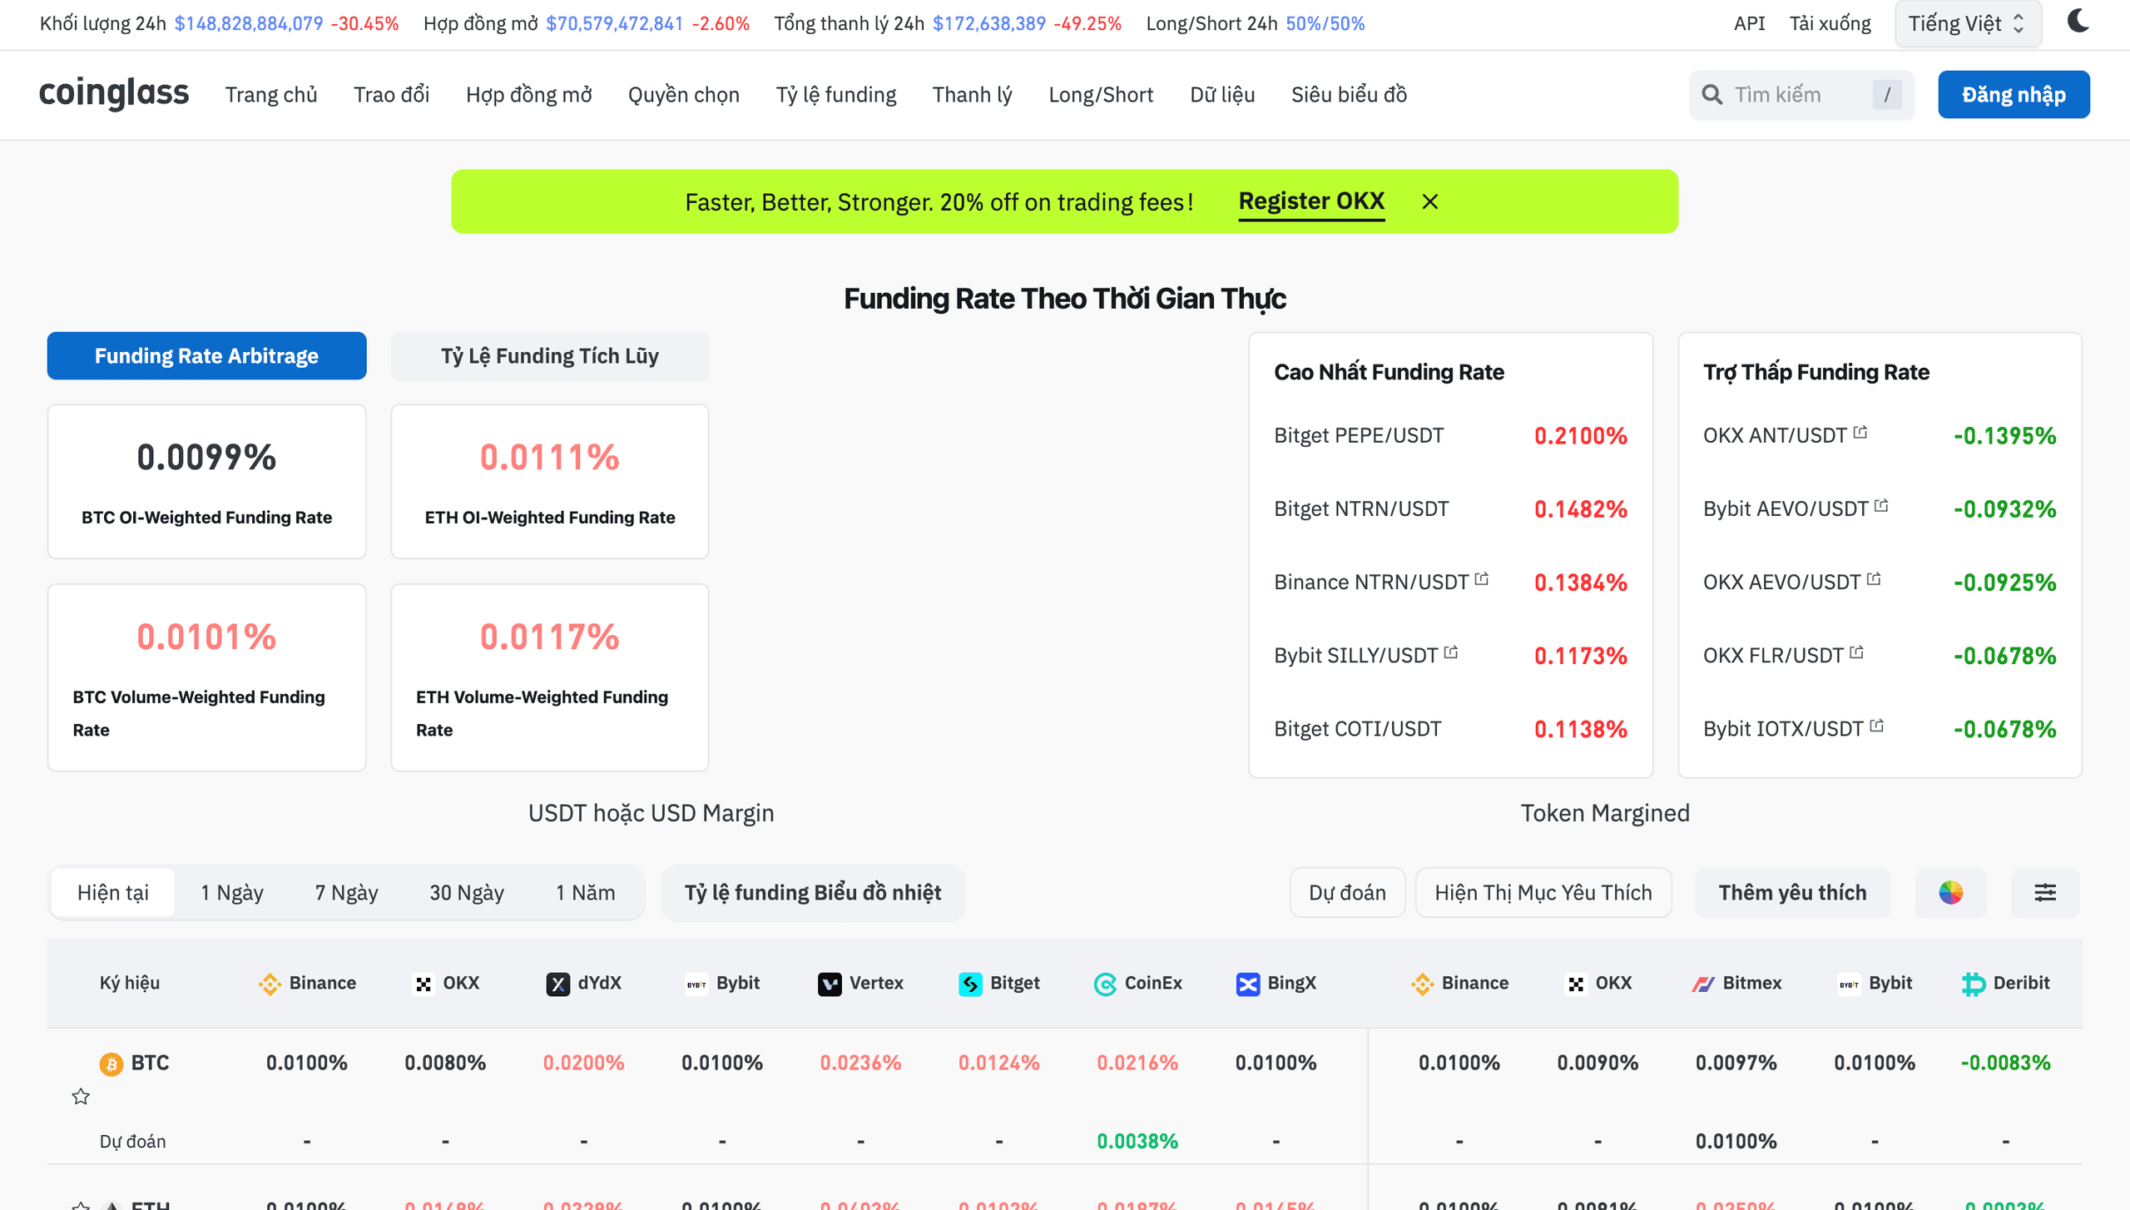Viewport: 2130px width, 1210px height.
Task: Select the 30 Ngày tab
Action: pos(467,893)
